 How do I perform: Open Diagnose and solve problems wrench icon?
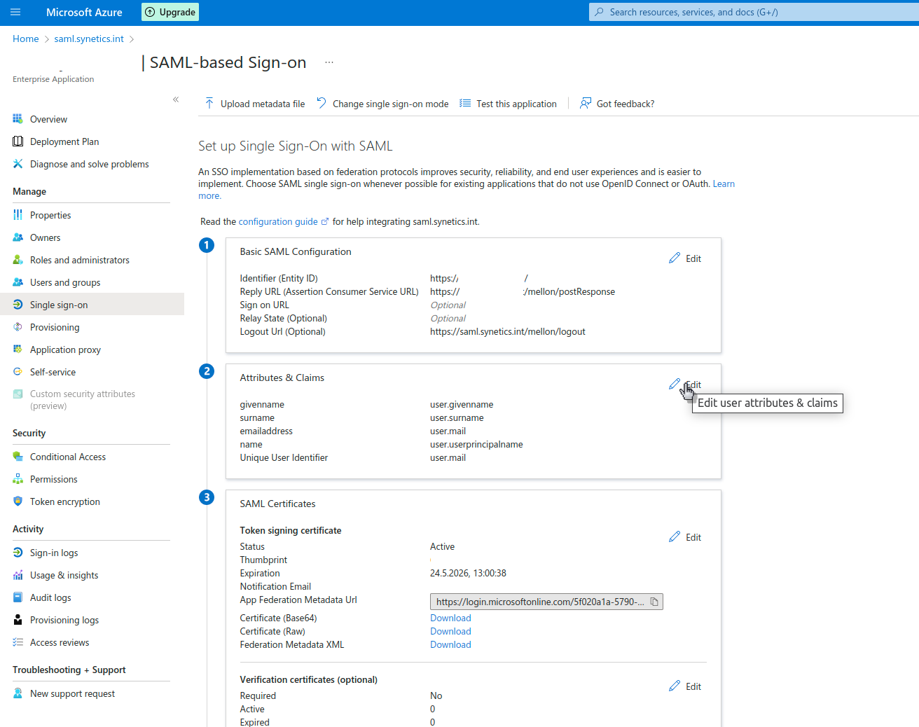click(x=18, y=164)
